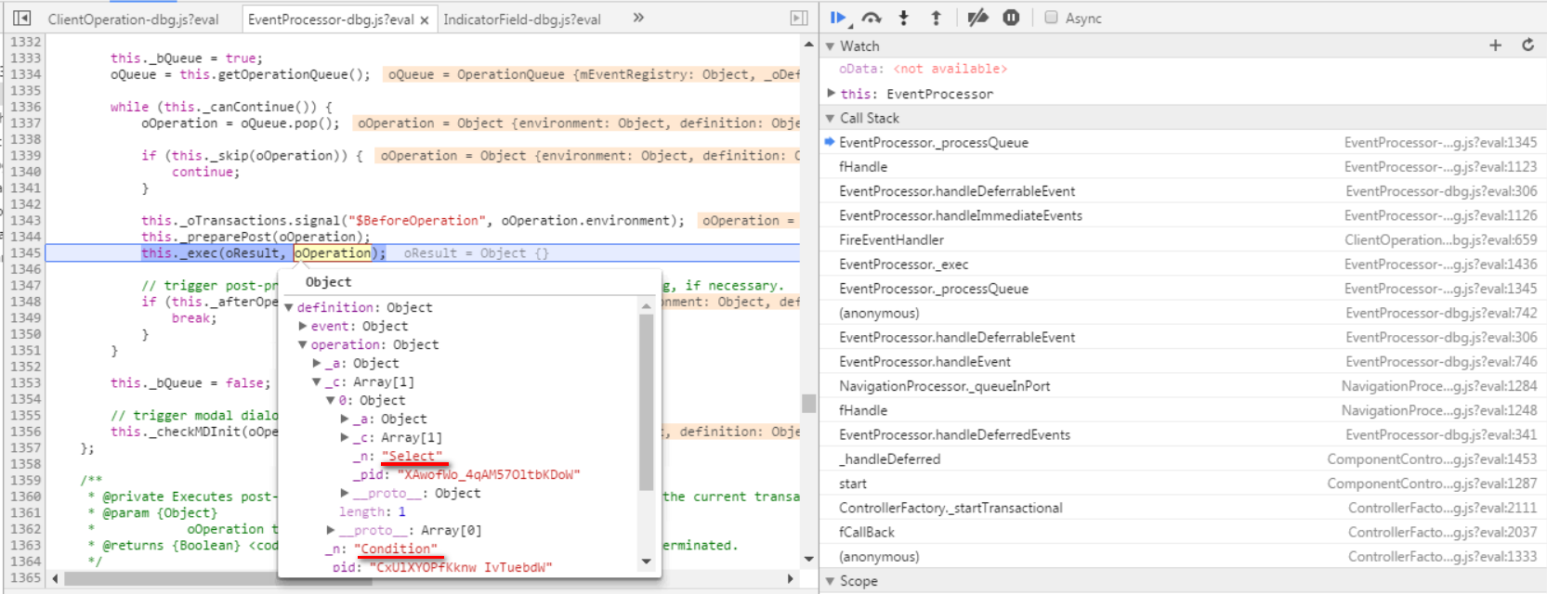Click the editor horizontal scrollbar left arrow
1547x594 pixels.
(56, 578)
